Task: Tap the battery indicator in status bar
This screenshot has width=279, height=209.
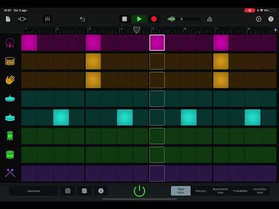Action: pos(272,10)
